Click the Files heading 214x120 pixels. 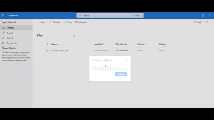[x=40, y=35]
